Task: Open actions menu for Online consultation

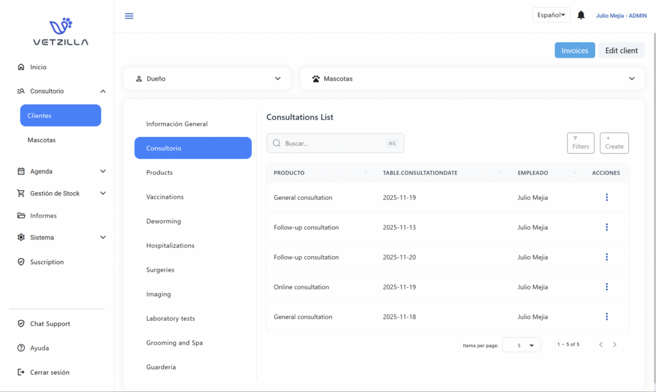Action: (x=607, y=287)
